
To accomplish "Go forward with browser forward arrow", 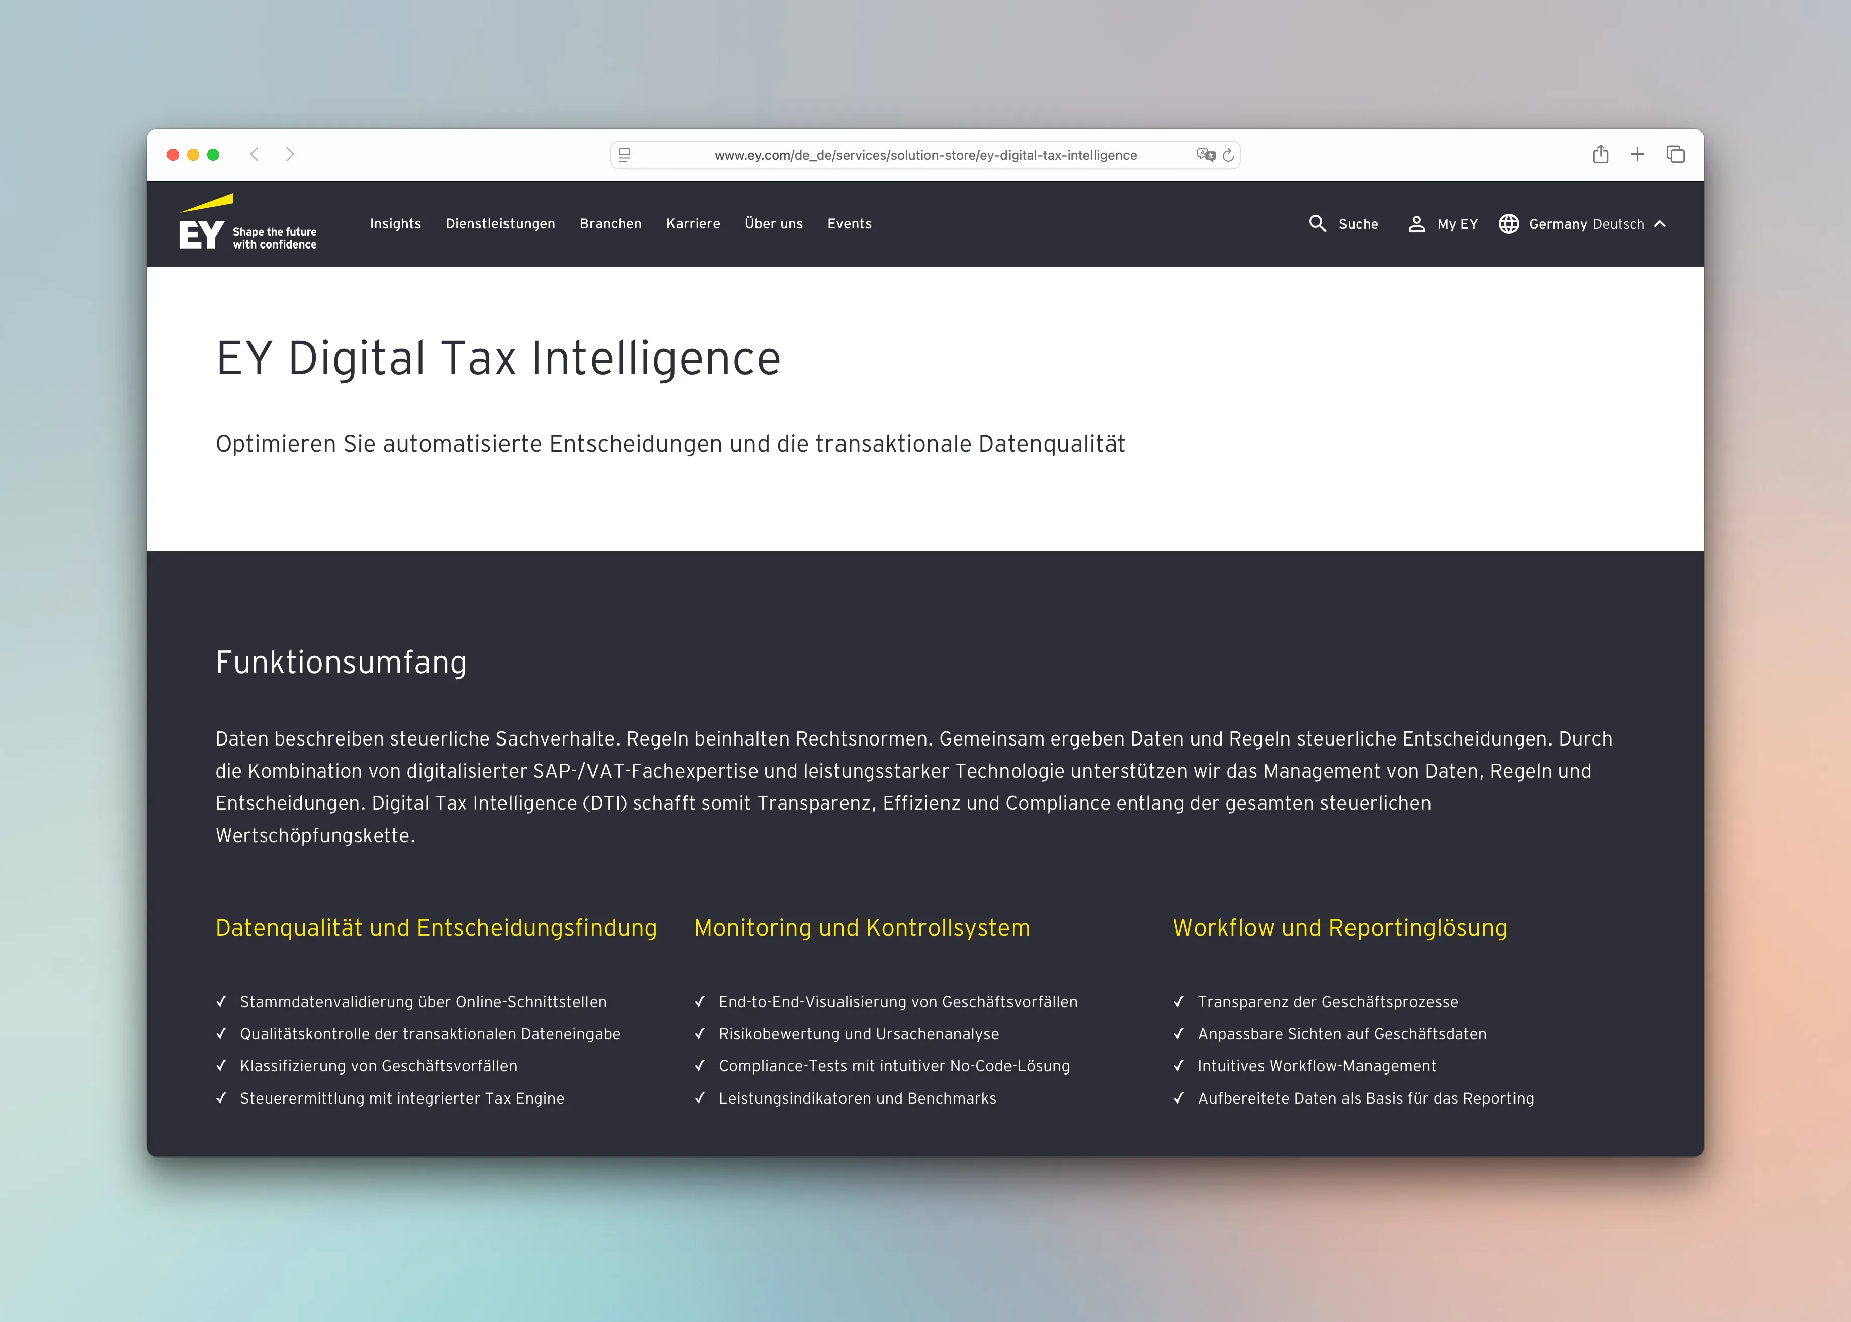I will [x=290, y=154].
